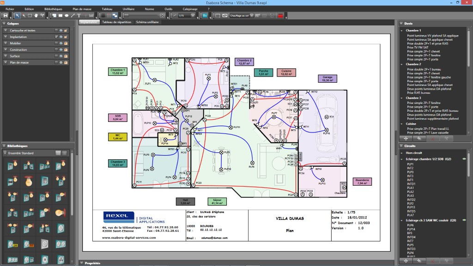The image size is (473, 266).
Task: Collapse the Bibliothèques panel
Action: point(4,145)
